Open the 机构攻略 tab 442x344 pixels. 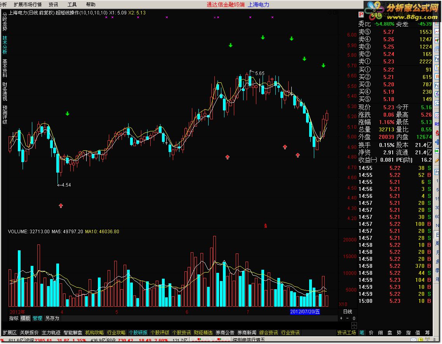[94, 333]
